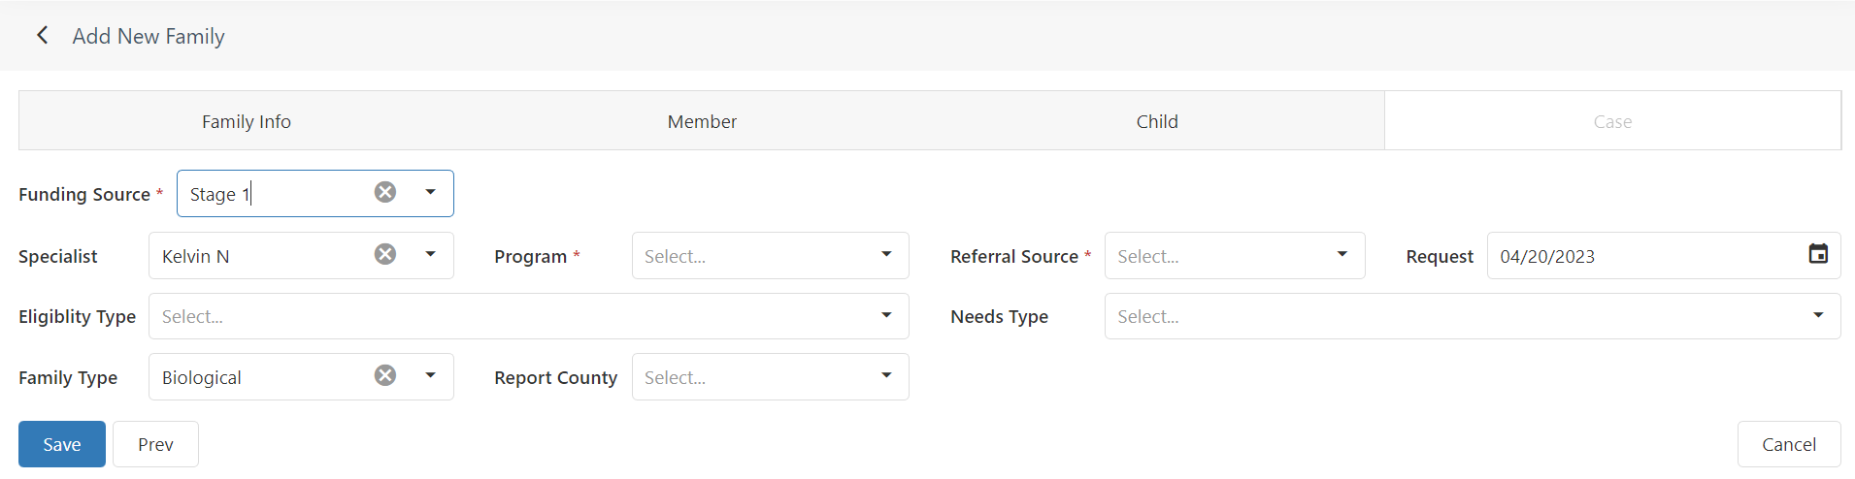Go to the Child tab
Screen dimensions: 1855x479
(x=1157, y=121)
